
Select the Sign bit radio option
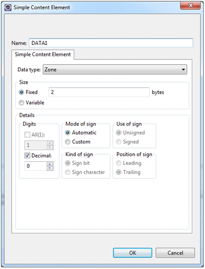(68, 163)
